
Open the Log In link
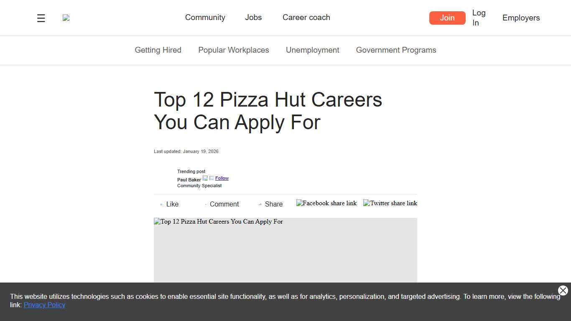[x=479, y=18]
